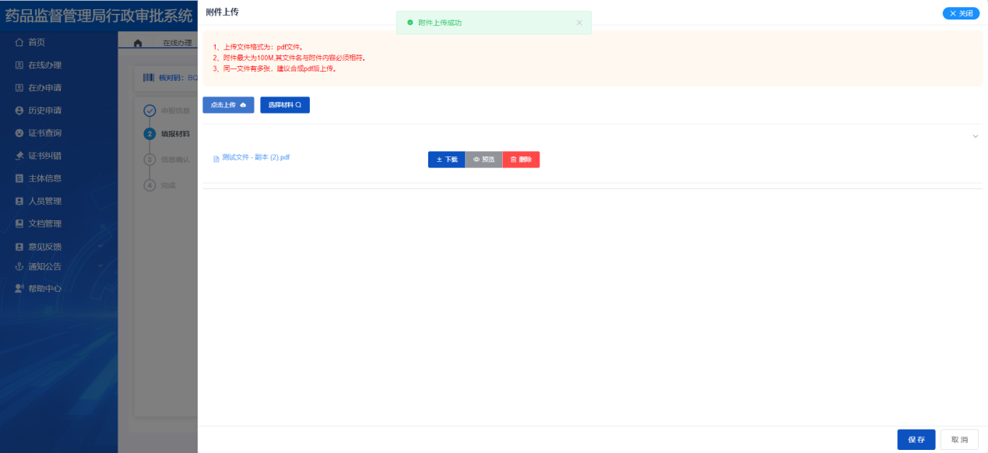Expand the 意见反馈 submenu arrow

coord(100,247)
